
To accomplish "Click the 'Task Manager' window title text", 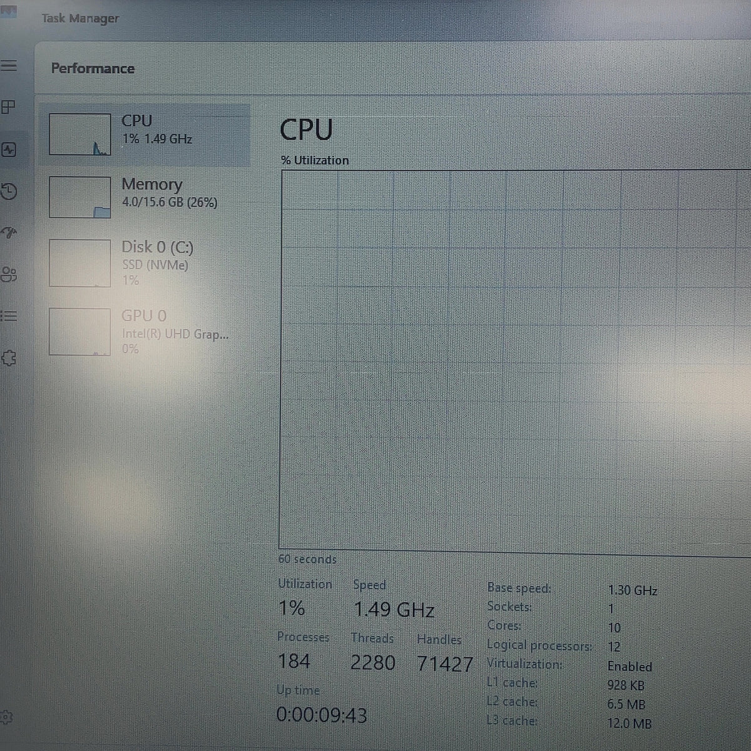I will click(x=80, y=18).
